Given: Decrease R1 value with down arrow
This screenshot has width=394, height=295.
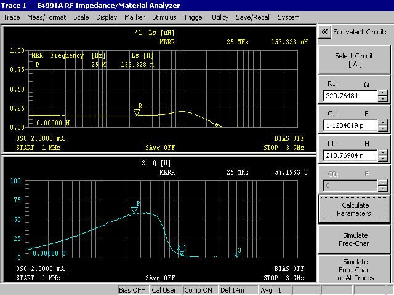Looking at the screenshot, I should [x=383, y=98].
